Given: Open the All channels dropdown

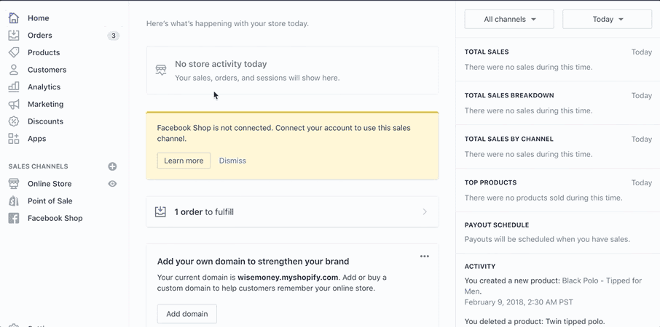Looking at the screenshot, I should (509, 20).
